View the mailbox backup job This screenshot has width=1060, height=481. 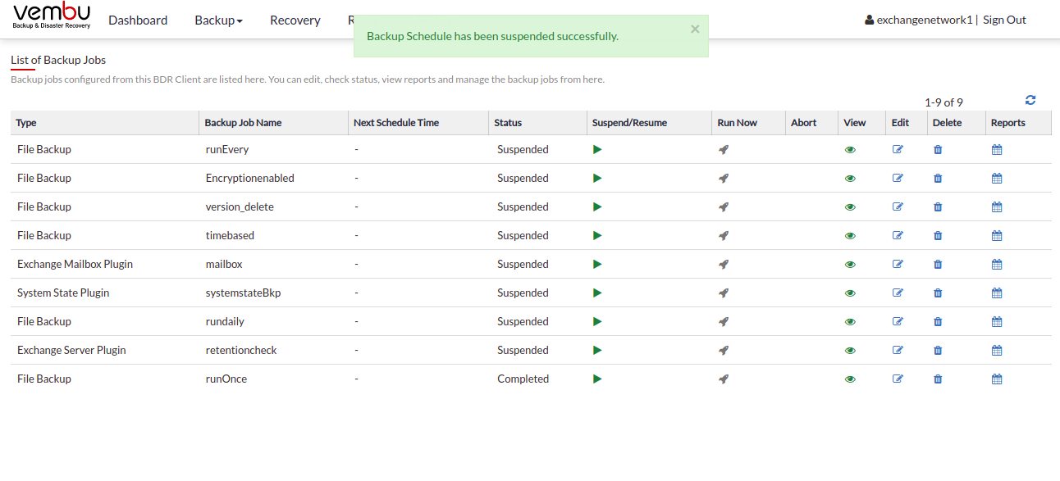[x=850, y=264]
